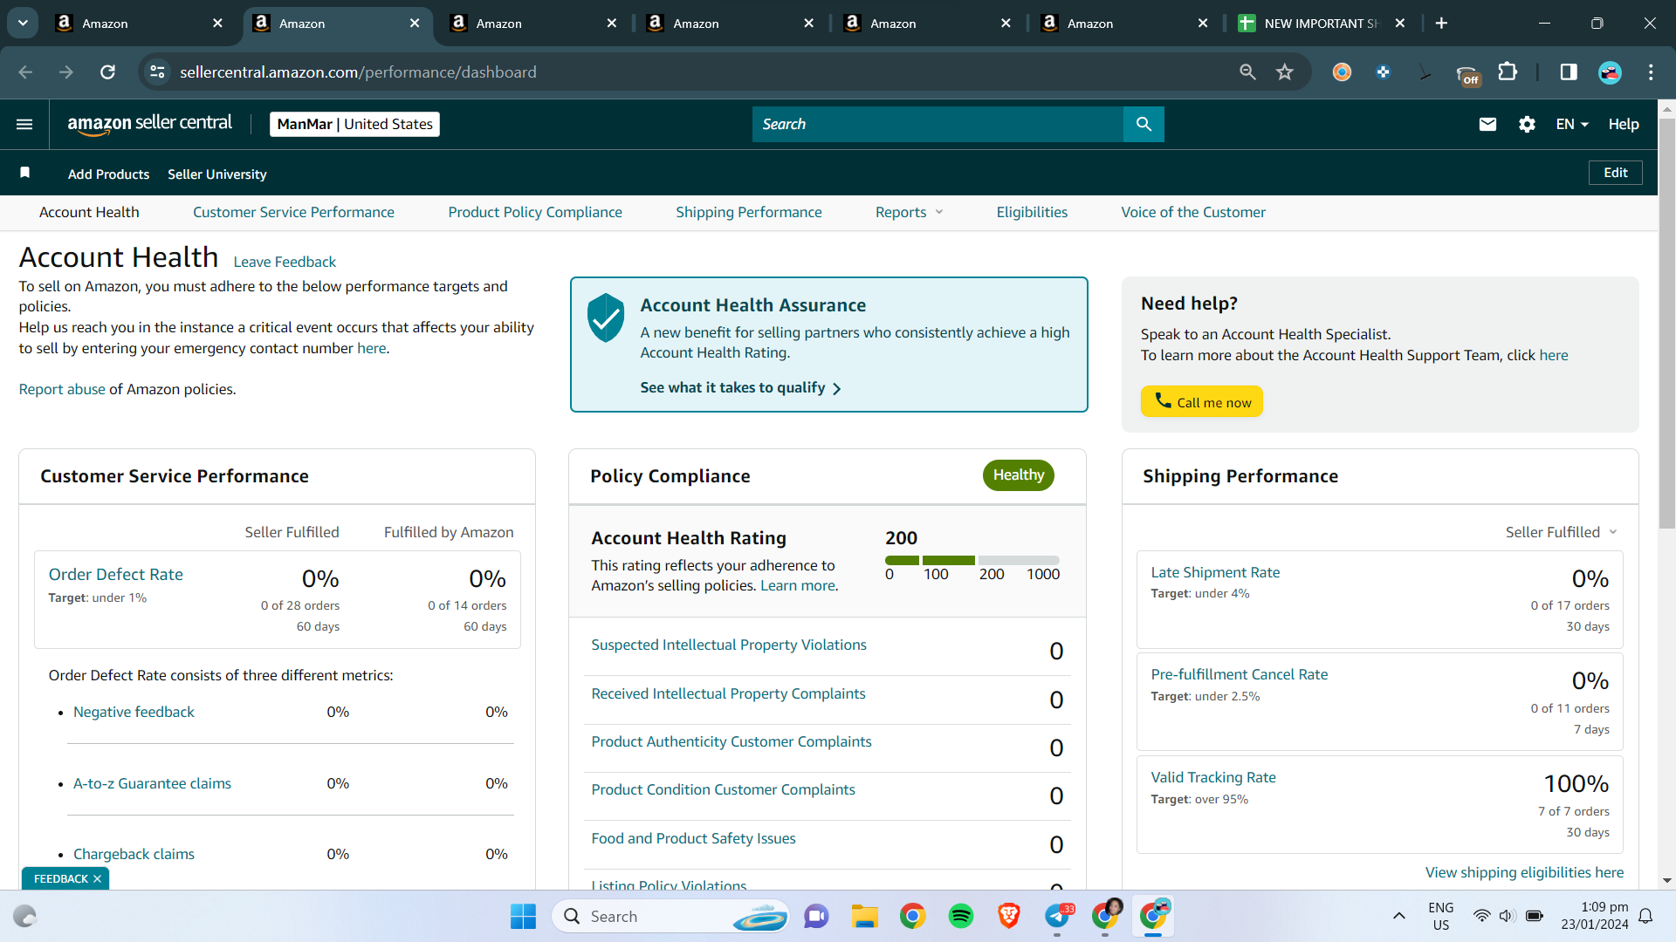1676x942 pixels.
Task: Show hidden system tray icons
Action: coord(1399,917)
